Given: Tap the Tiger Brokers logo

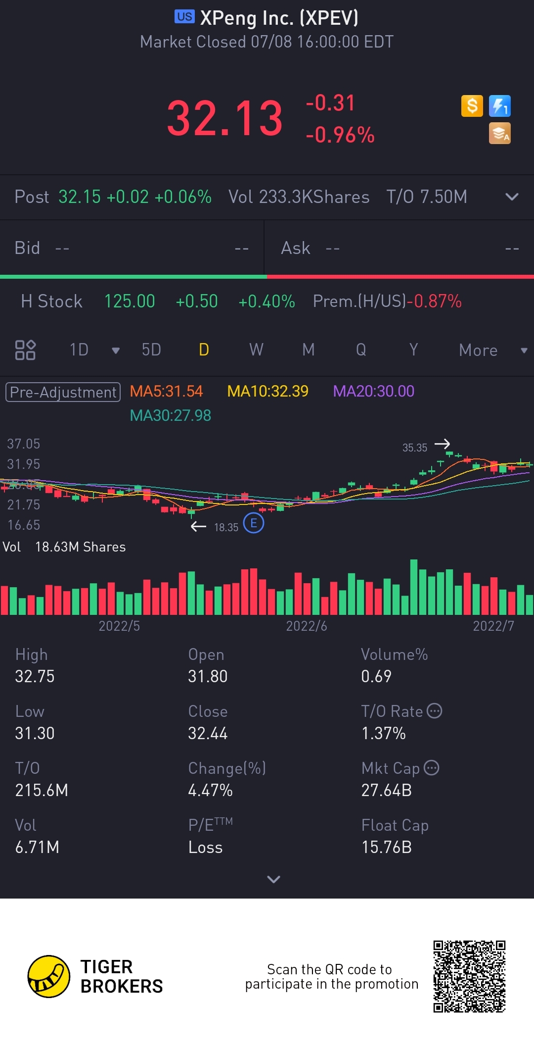Looking at the screenshot, I should [95, 976].
